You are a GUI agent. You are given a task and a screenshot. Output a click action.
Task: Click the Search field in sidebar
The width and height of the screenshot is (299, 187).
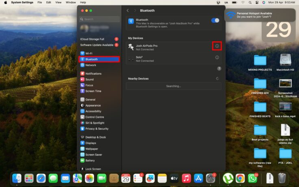(x=100, y=19)
